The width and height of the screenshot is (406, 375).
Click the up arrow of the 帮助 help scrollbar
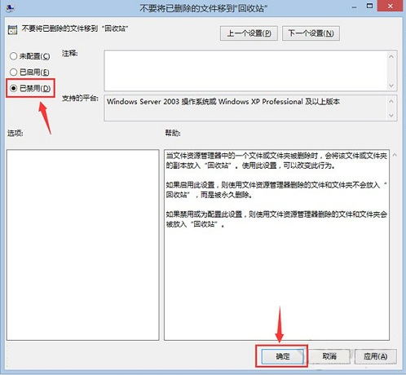tap(395, 155)
